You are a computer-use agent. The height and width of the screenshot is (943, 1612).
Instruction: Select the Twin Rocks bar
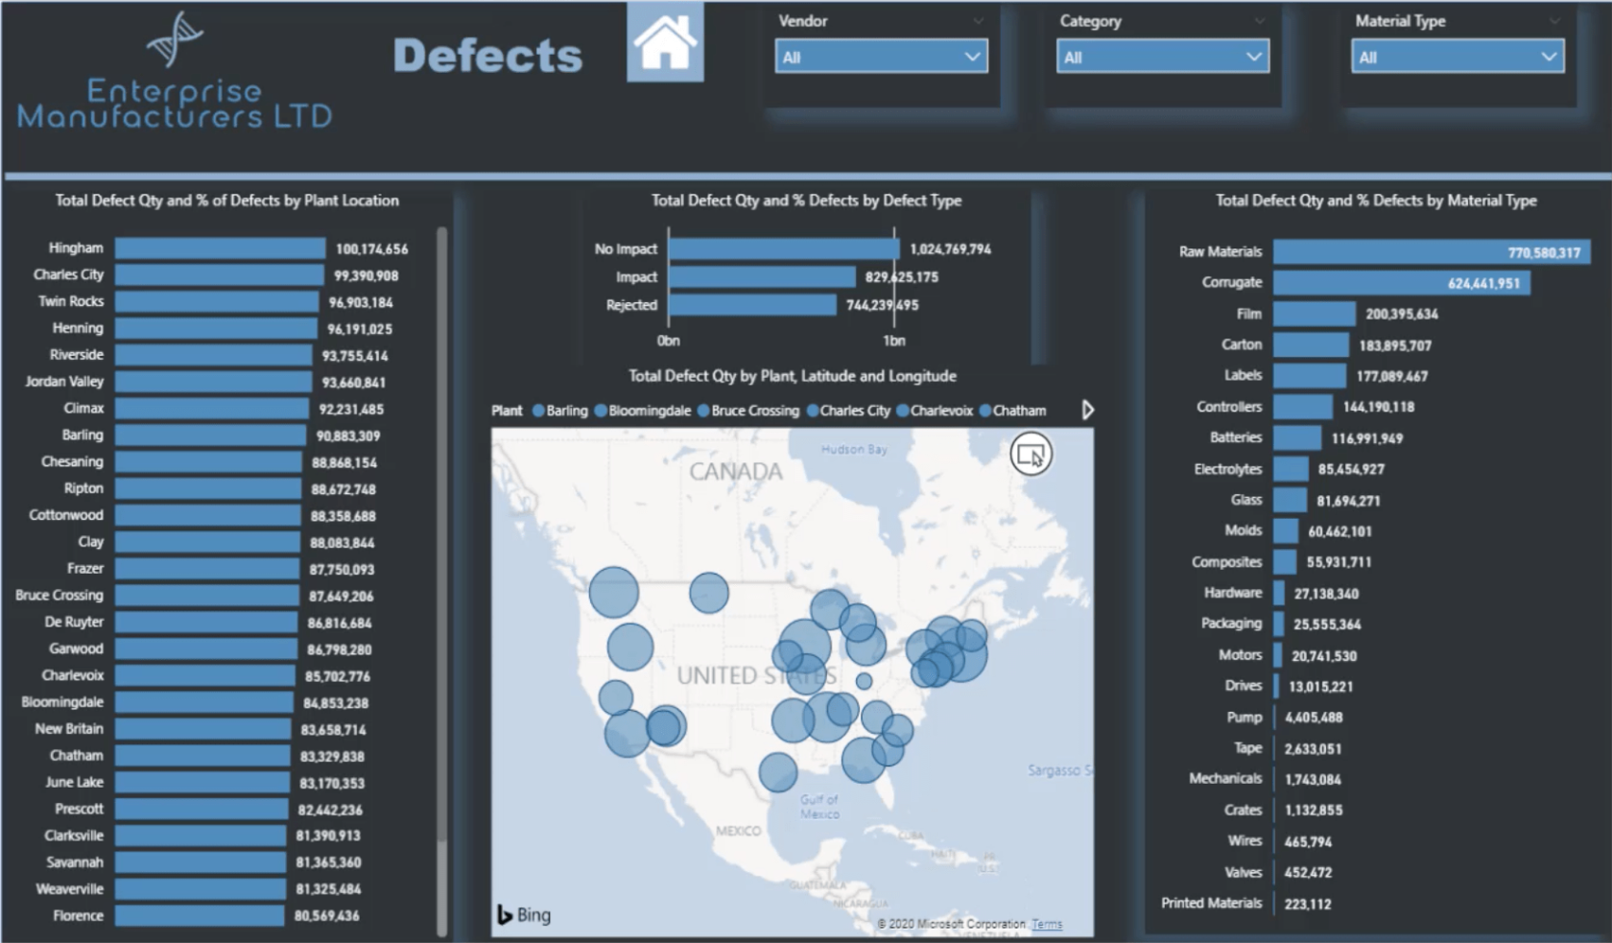[x=217, y=302]
